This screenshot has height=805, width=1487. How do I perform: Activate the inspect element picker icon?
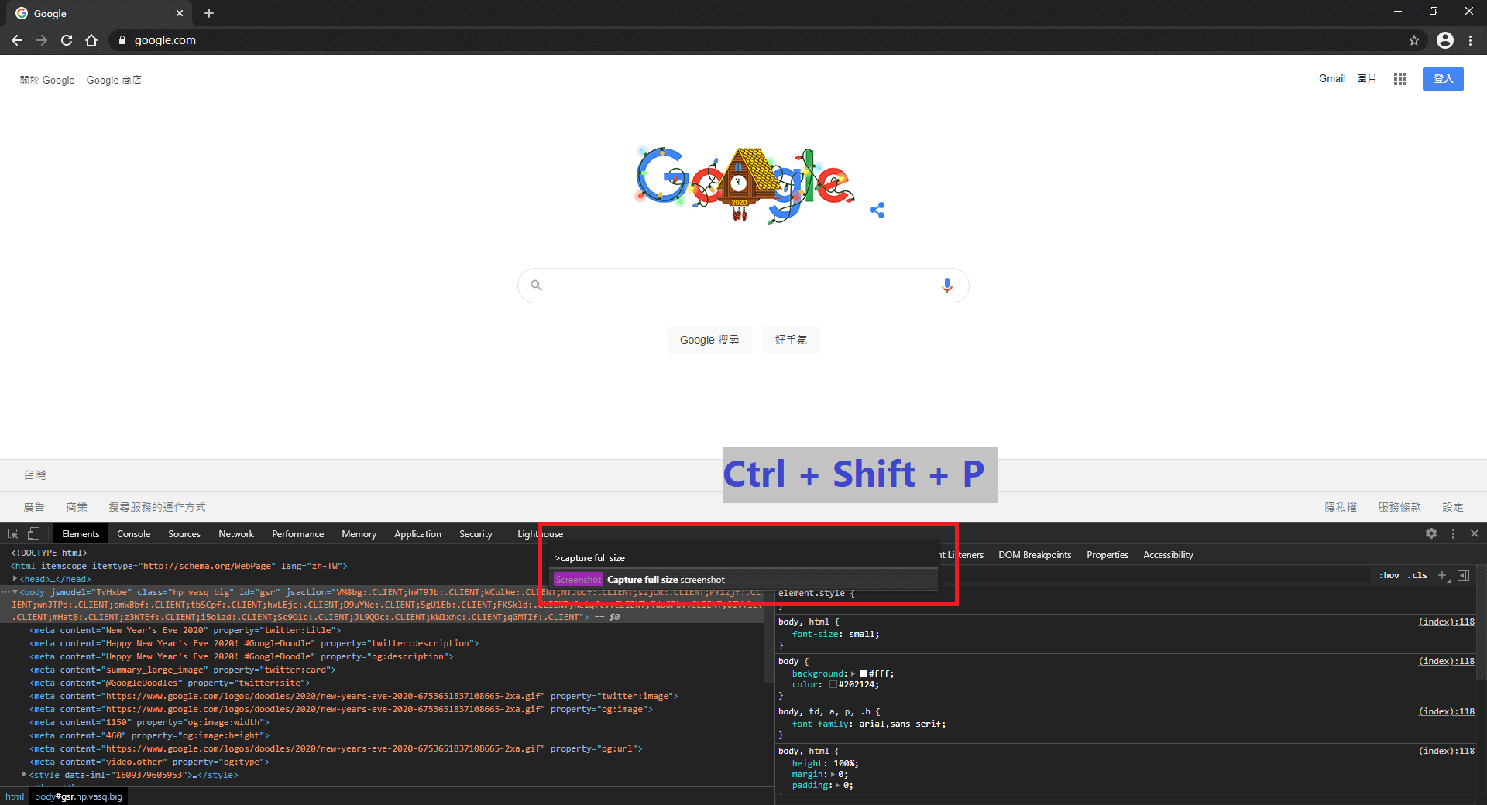(12, 534)
